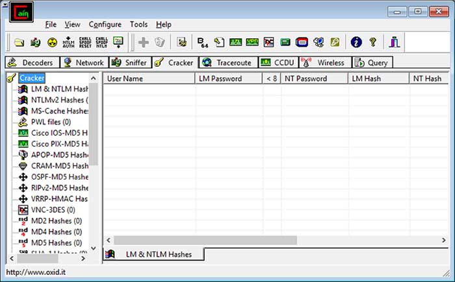
Task: Click the exit door toolbar icon
Action: tap(395, 42)
